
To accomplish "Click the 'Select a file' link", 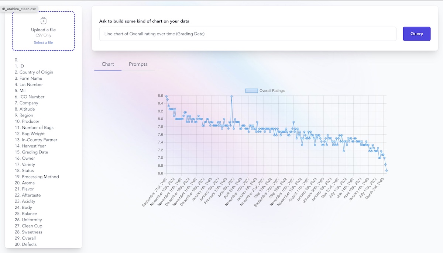I will click(x=43, y=42).
